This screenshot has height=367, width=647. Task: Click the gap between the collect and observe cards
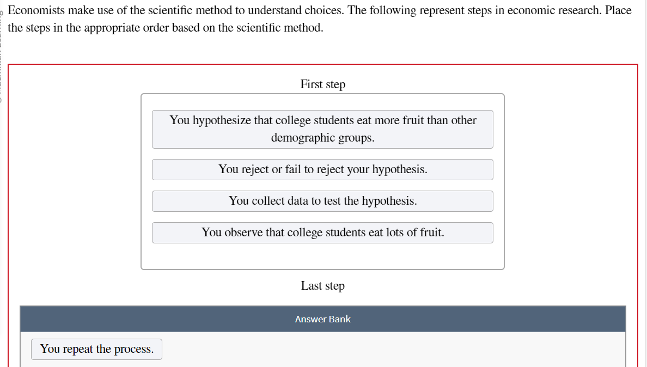click(322, 217)
